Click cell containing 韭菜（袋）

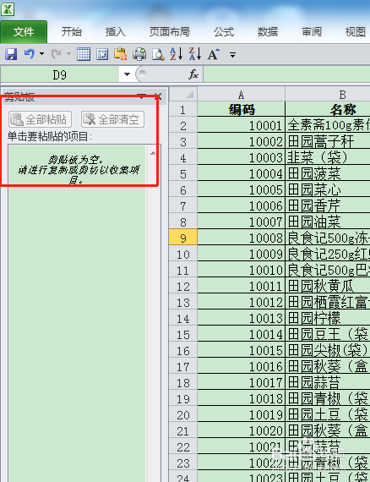pyautogui.click(x=328, y=157)
